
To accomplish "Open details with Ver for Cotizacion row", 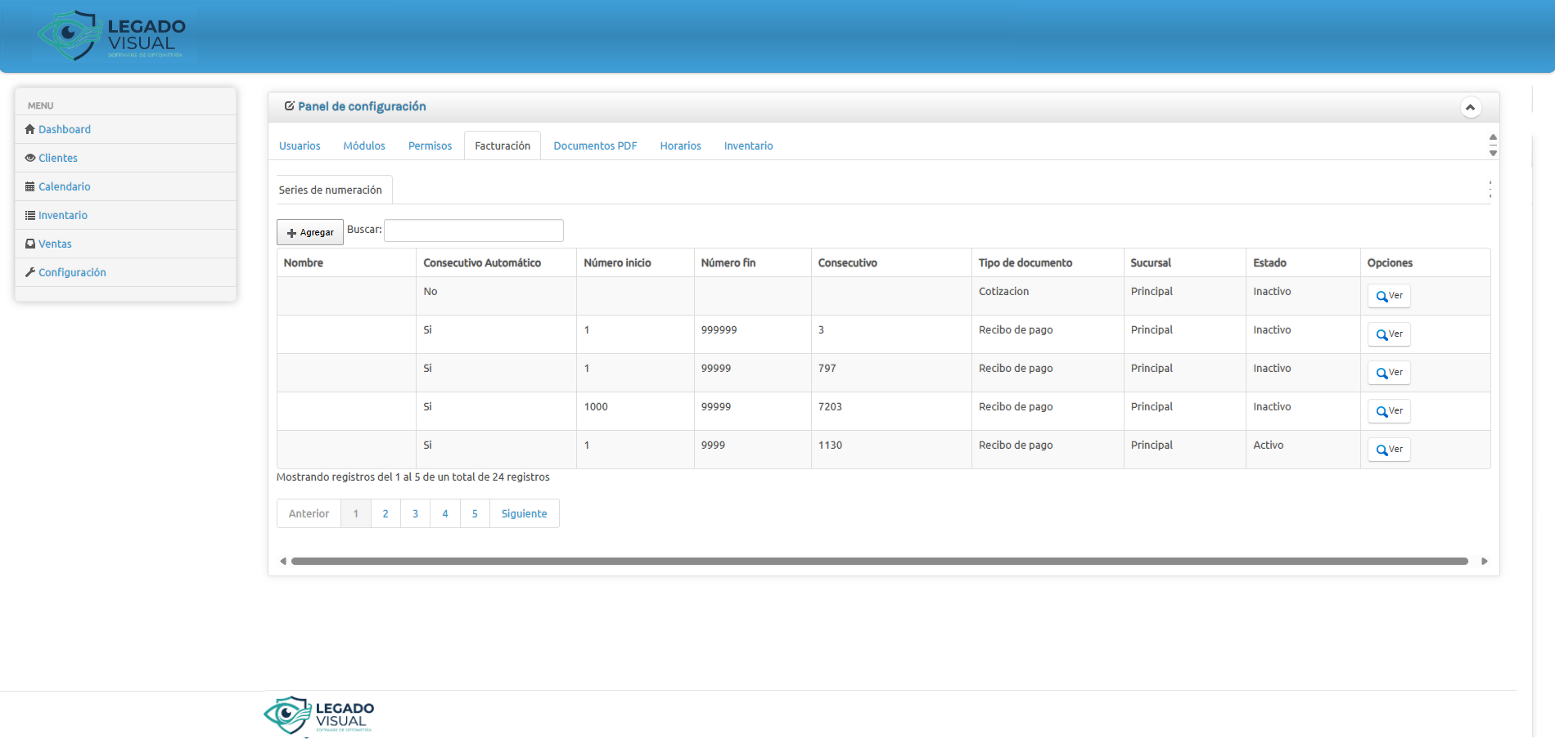I will (1389, 296).
